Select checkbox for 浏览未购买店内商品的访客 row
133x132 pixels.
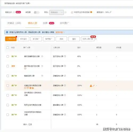point(8,115)
